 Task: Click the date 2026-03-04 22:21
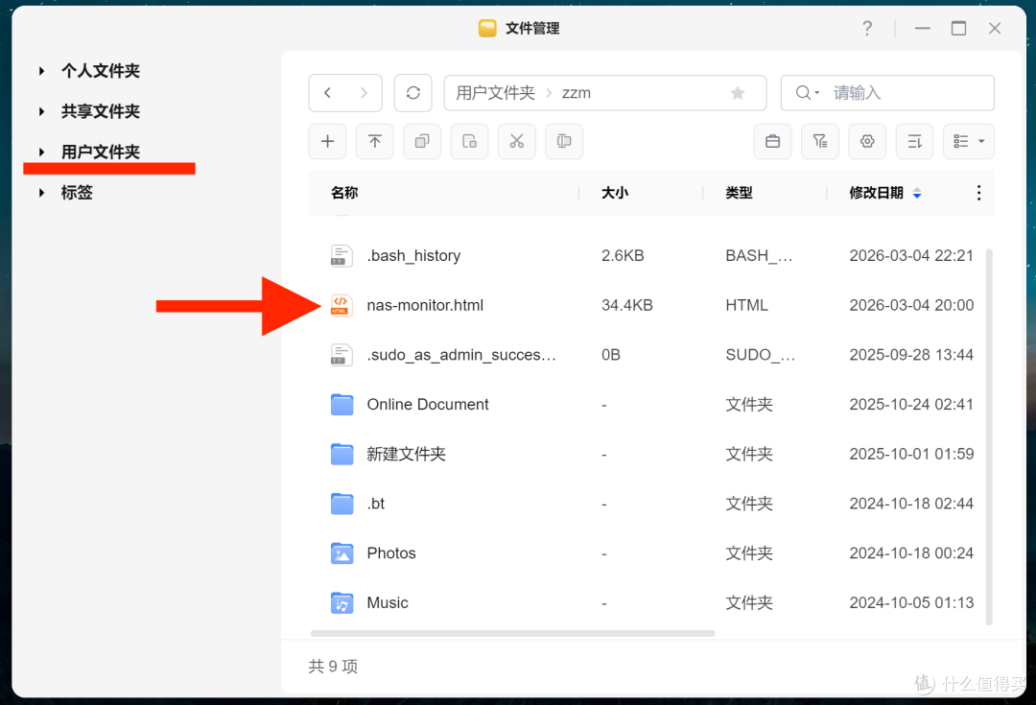[911, 256]
